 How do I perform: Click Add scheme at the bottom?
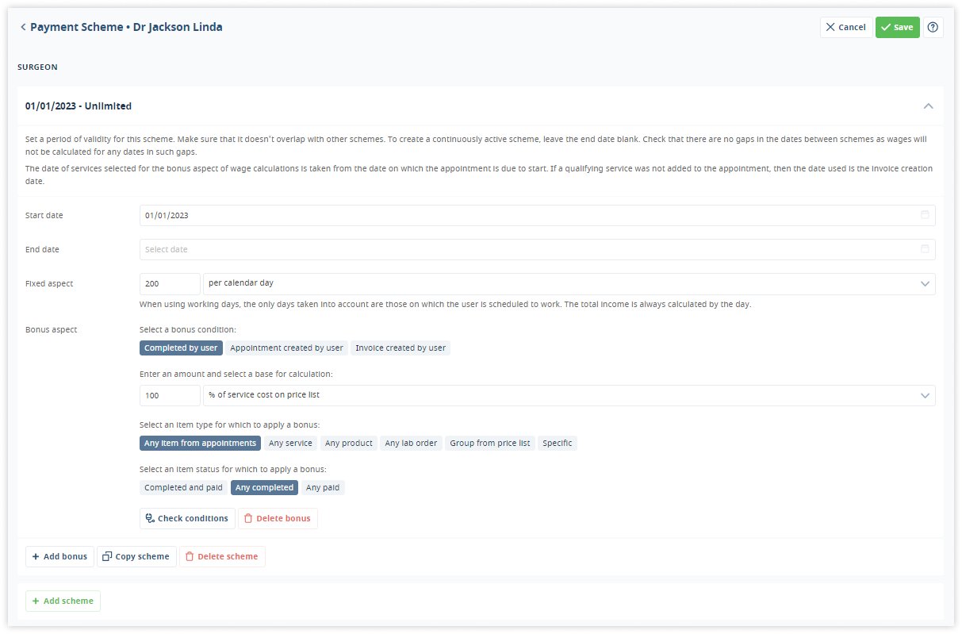[x=63, y=601]
